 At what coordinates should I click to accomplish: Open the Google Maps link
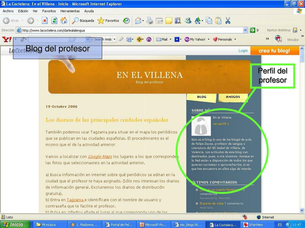pyautogui.click(x=100, y=156)
